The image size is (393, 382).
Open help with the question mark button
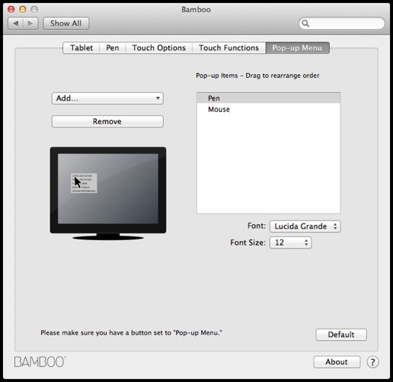[x=372, y=362]
